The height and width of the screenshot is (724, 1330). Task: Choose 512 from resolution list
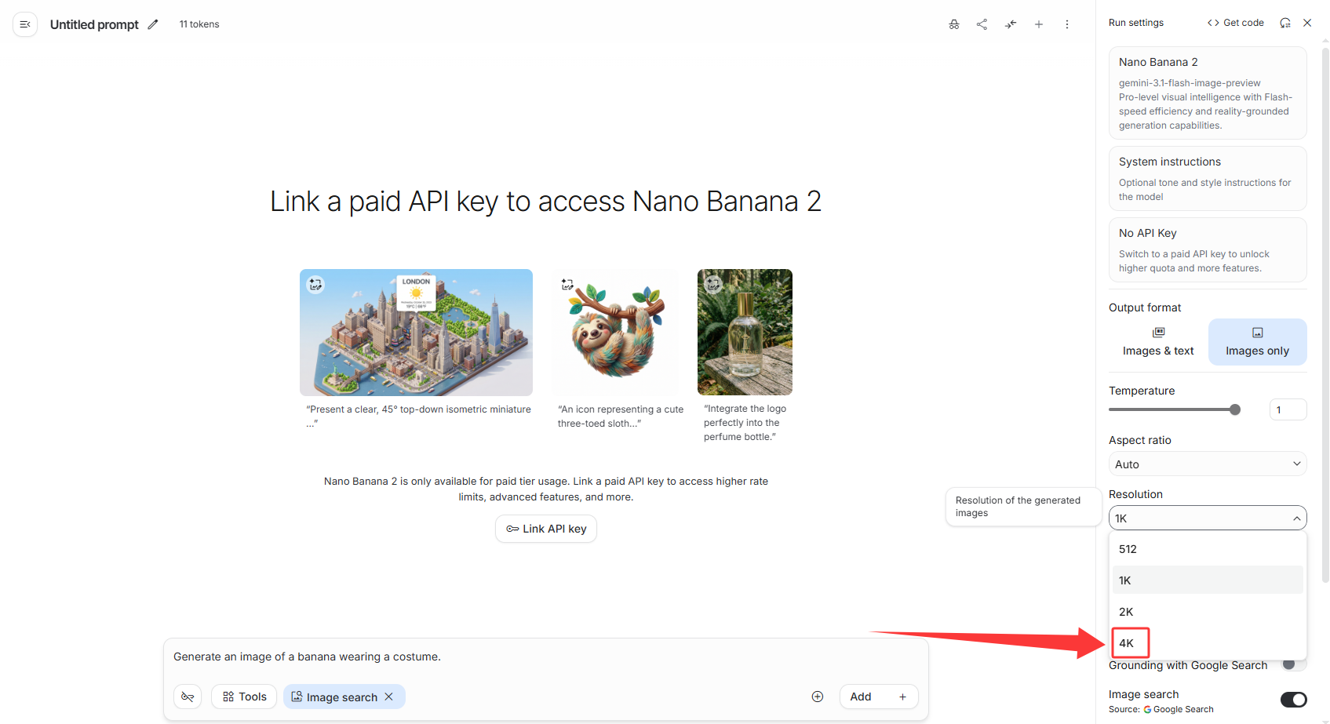1208,549
